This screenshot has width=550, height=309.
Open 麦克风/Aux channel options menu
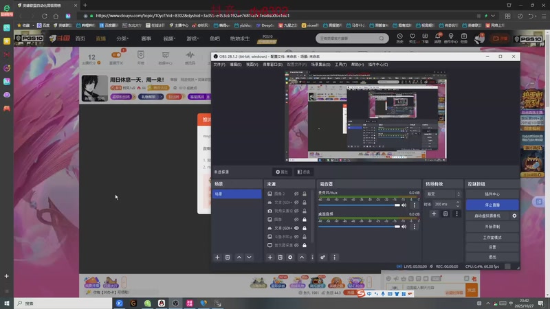click(415, 205)
